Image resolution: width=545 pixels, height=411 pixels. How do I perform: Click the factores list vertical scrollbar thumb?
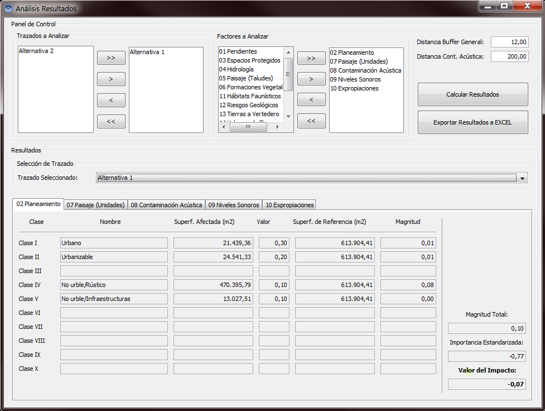coord(288,74)
